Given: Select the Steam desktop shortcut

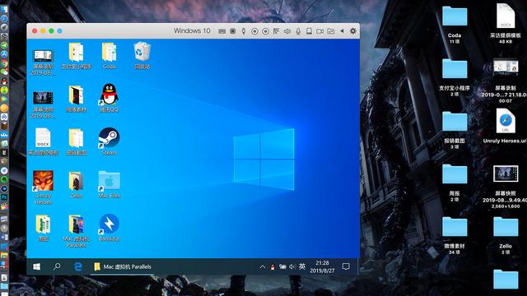Looking at the screenshot, I should pyautogui.click(x=109, y=141).
